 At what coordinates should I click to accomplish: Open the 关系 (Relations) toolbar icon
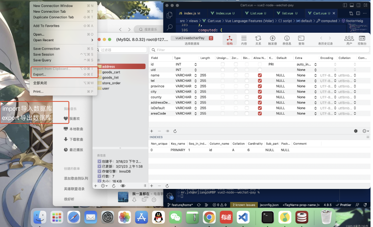tap(258, 39)
